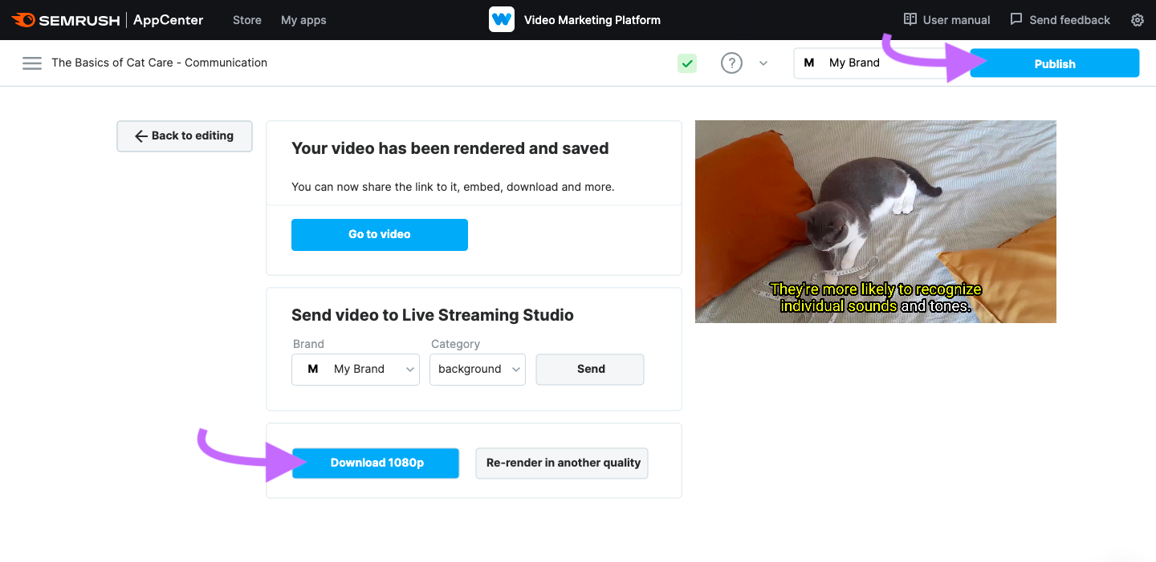The height and width of the screenshot is (562, 1156).
Task: Click Send feedback link
Action: click(x=1069, y=20)
